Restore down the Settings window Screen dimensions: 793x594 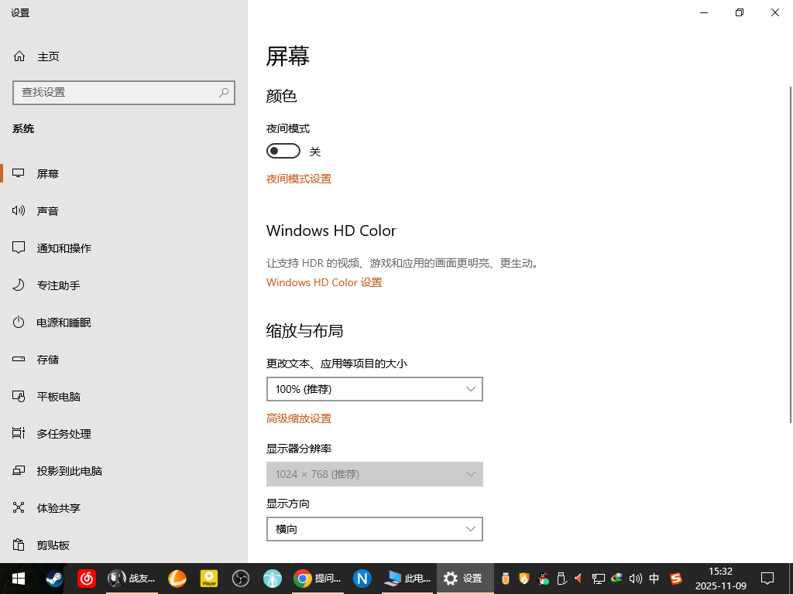pos(740,12)
